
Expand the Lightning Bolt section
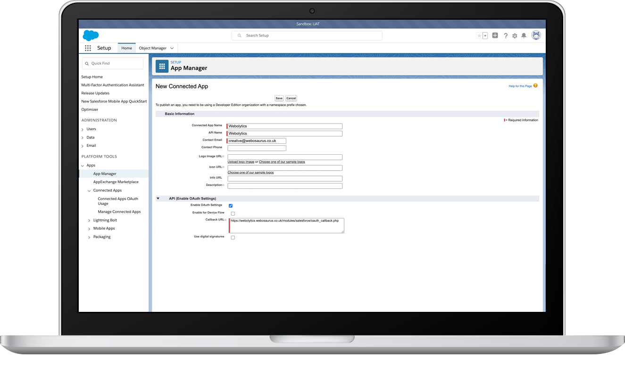[x=89, y=220]
